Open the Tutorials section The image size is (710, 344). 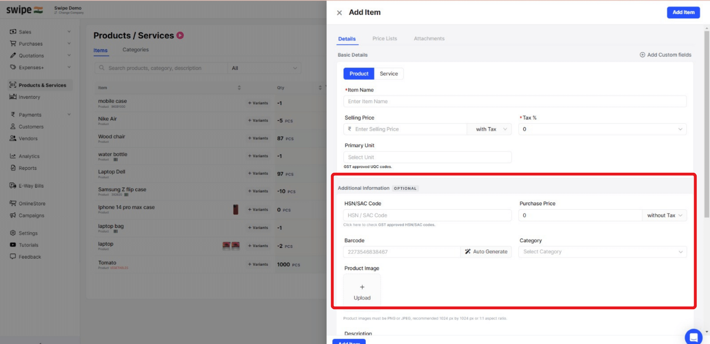[28, 244]
